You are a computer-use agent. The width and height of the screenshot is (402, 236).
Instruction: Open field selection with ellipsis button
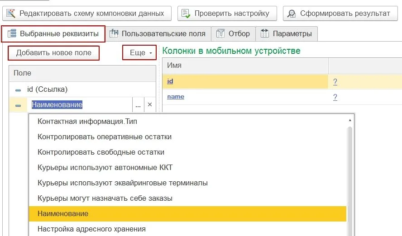tap(138, 105)
